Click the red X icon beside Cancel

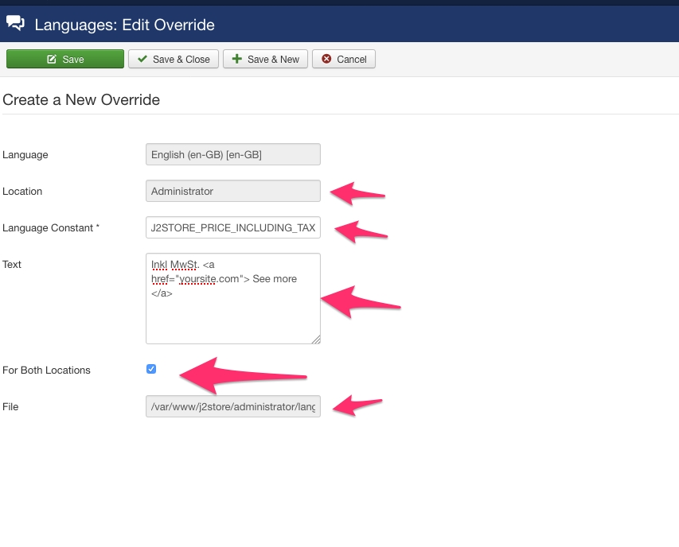point(326,59)
